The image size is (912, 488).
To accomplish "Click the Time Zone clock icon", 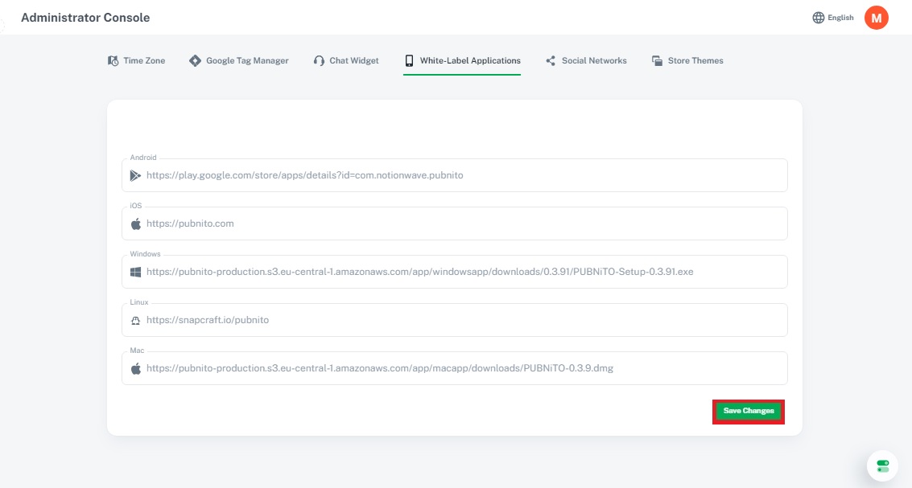I will point(113,61).
